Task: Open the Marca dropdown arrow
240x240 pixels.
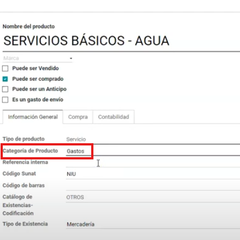Action: click(71, 58)
